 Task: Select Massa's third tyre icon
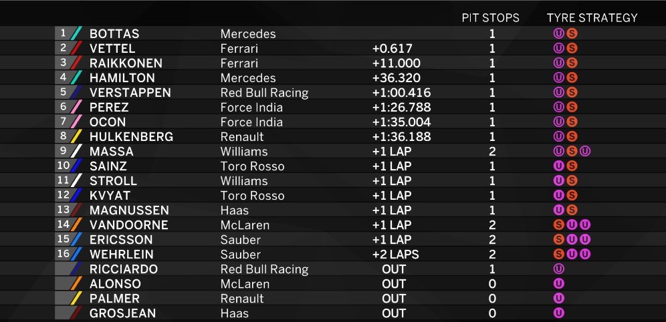[x=585, y=152]
